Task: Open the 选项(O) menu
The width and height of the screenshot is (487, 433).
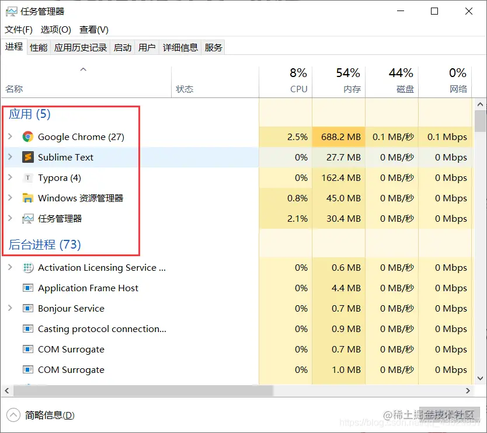Action: (x=55, y=30)
